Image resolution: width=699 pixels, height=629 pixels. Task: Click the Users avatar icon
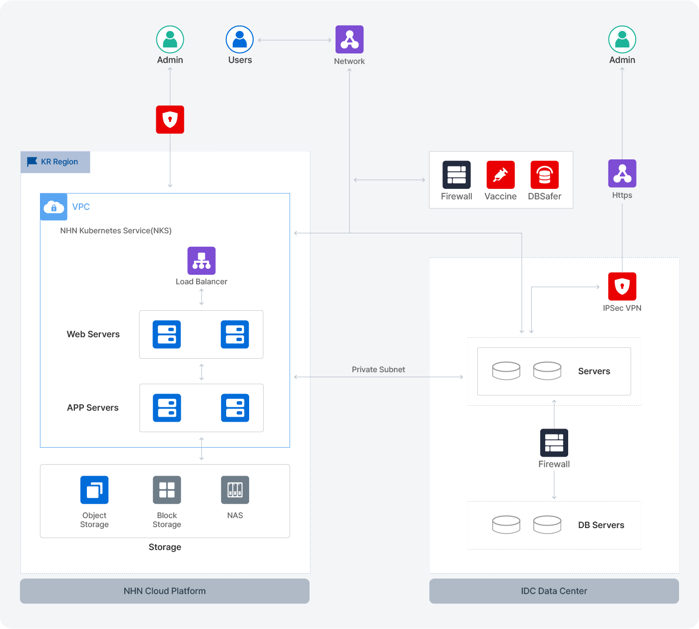[240, 38]
